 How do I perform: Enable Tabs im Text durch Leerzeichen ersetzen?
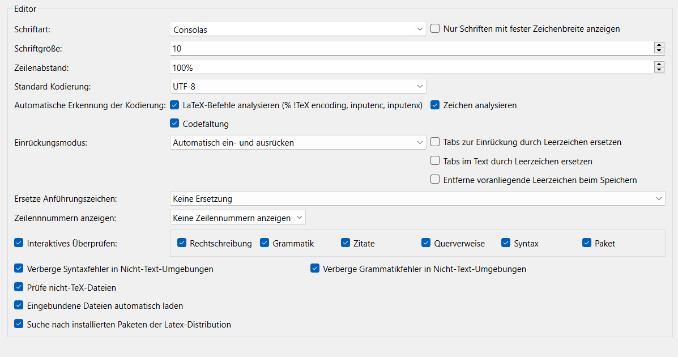pos(435,160)
